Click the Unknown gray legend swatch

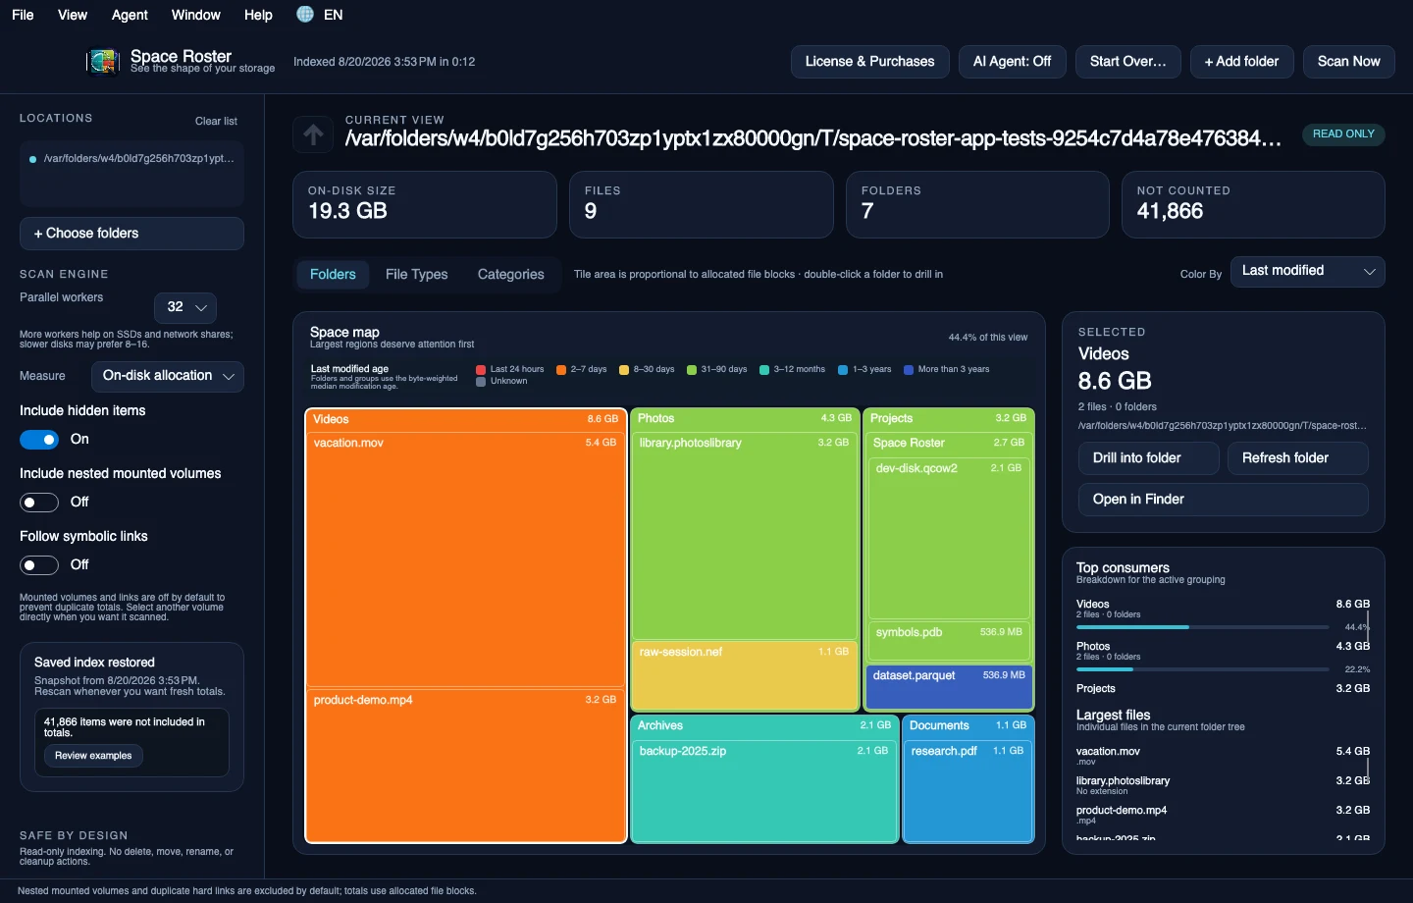click(481, 382)
